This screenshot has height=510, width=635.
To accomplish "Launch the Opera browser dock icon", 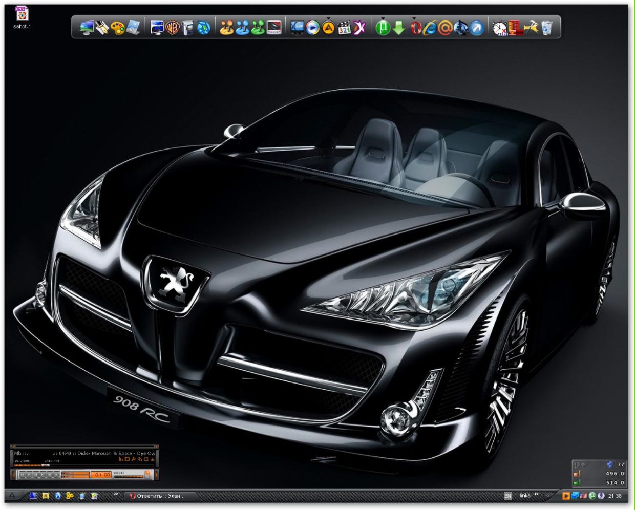I will click(415, 28).
